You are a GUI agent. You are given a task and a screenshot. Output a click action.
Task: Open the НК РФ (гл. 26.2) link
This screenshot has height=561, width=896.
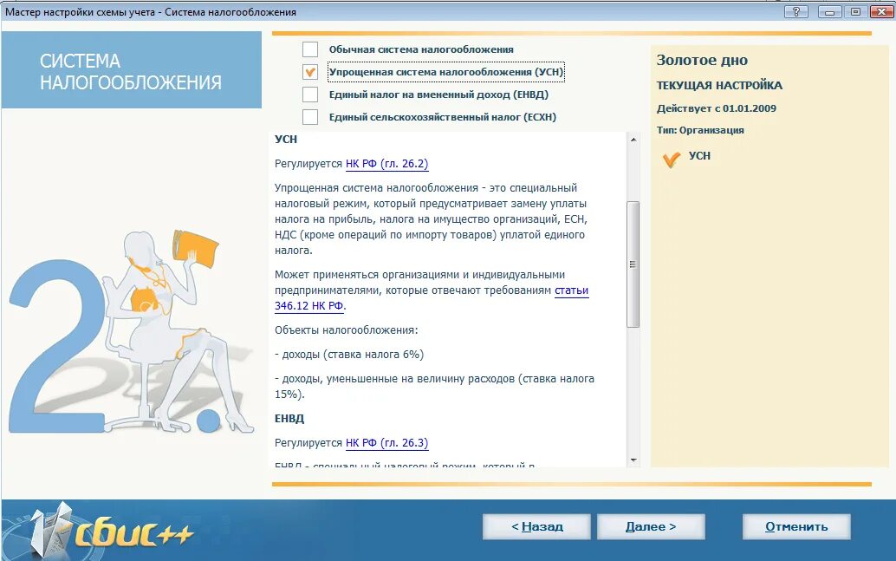[386, 164]
